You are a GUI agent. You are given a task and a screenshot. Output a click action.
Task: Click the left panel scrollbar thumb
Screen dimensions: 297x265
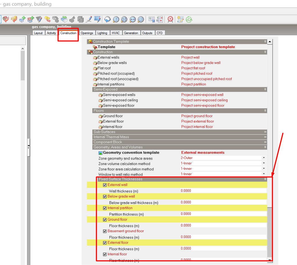click(x=23, y=66)
